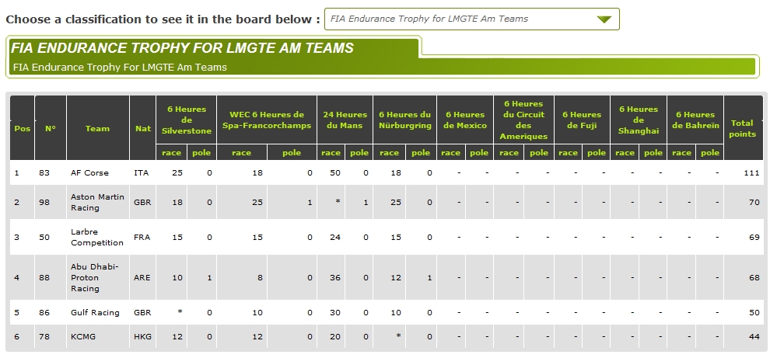Click the subtitle 'FIA Endurance Trophy For LMGTE Am Teams'

[x=120, y=68]
